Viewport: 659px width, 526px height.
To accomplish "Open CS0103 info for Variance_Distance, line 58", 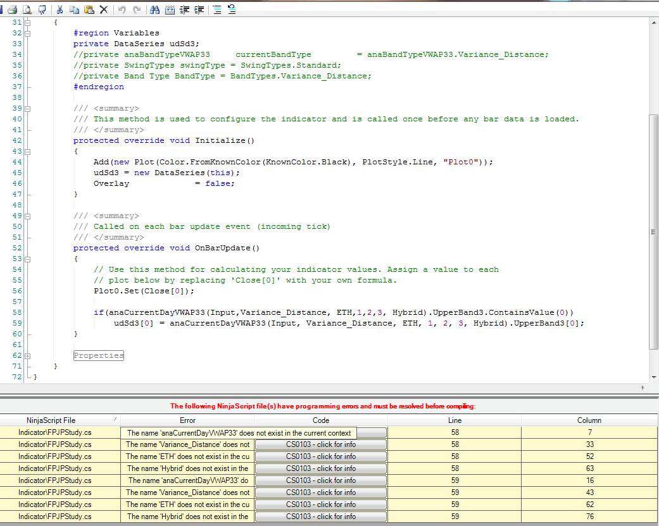I will (x=321, y=444).
